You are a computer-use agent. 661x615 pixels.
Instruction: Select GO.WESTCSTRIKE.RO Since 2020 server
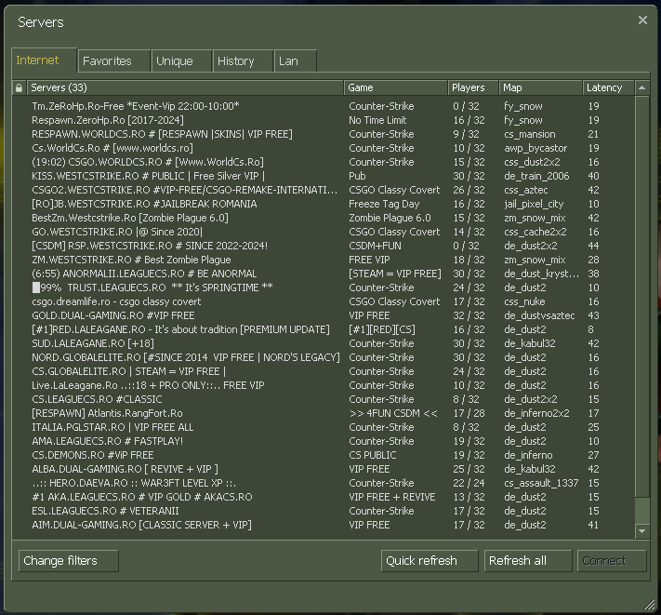point(324,232)
